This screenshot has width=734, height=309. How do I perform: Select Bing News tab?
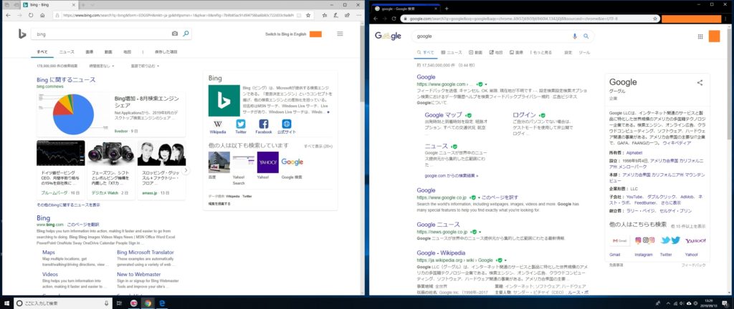click(x=67, y=51)
